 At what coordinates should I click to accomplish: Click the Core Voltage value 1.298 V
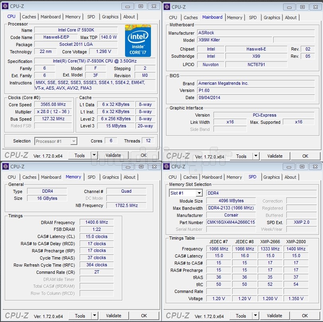click(x=104, y=51)
